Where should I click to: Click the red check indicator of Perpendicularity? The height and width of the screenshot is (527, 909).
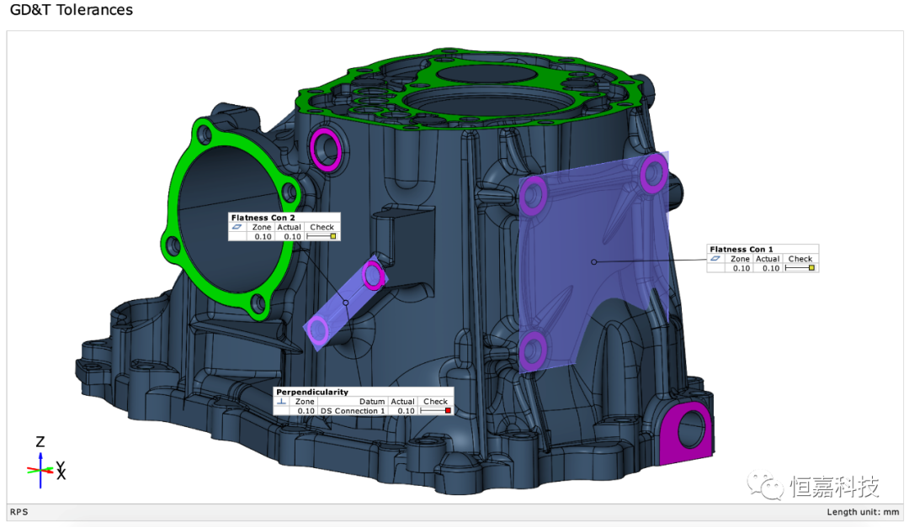pyautogui.click(x=448, y=411)
